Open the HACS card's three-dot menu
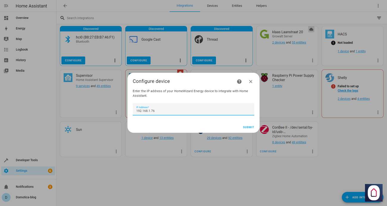 click(x=378, y=60)
